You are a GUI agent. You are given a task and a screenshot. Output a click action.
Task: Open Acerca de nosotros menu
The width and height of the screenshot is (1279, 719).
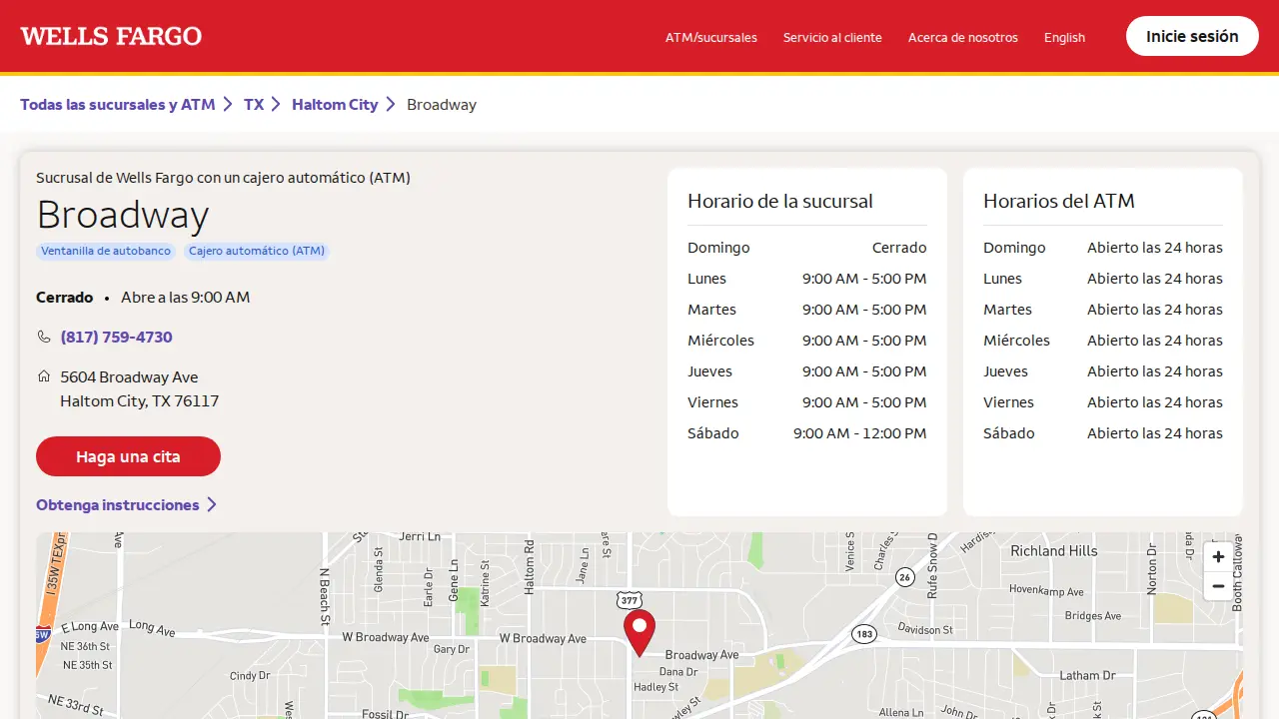point(963,37)
